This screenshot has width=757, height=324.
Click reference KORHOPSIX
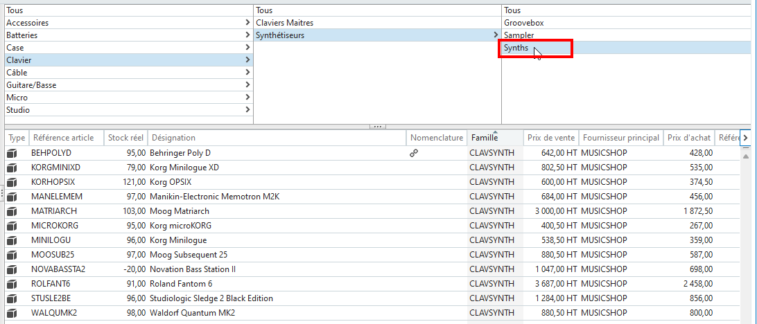[53, 182]
